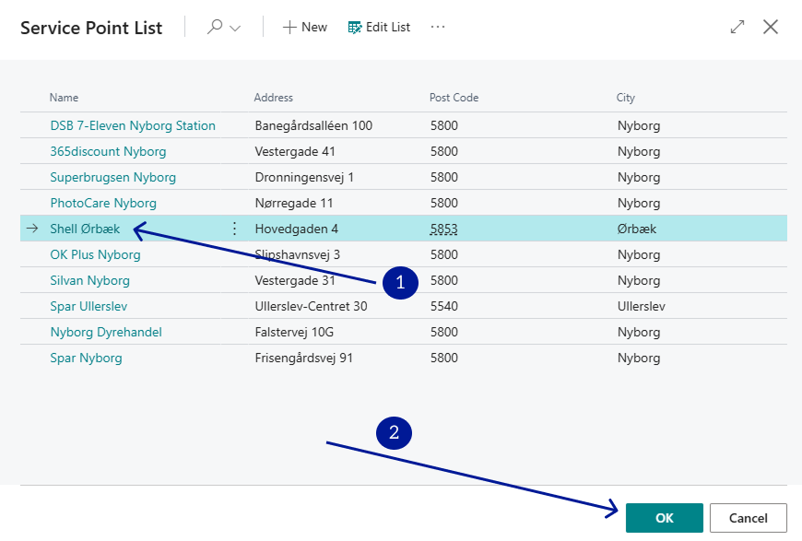The image size is (802, 541).
Task: Show row actions for Shell Ørbæk
Action: point(234,229)
